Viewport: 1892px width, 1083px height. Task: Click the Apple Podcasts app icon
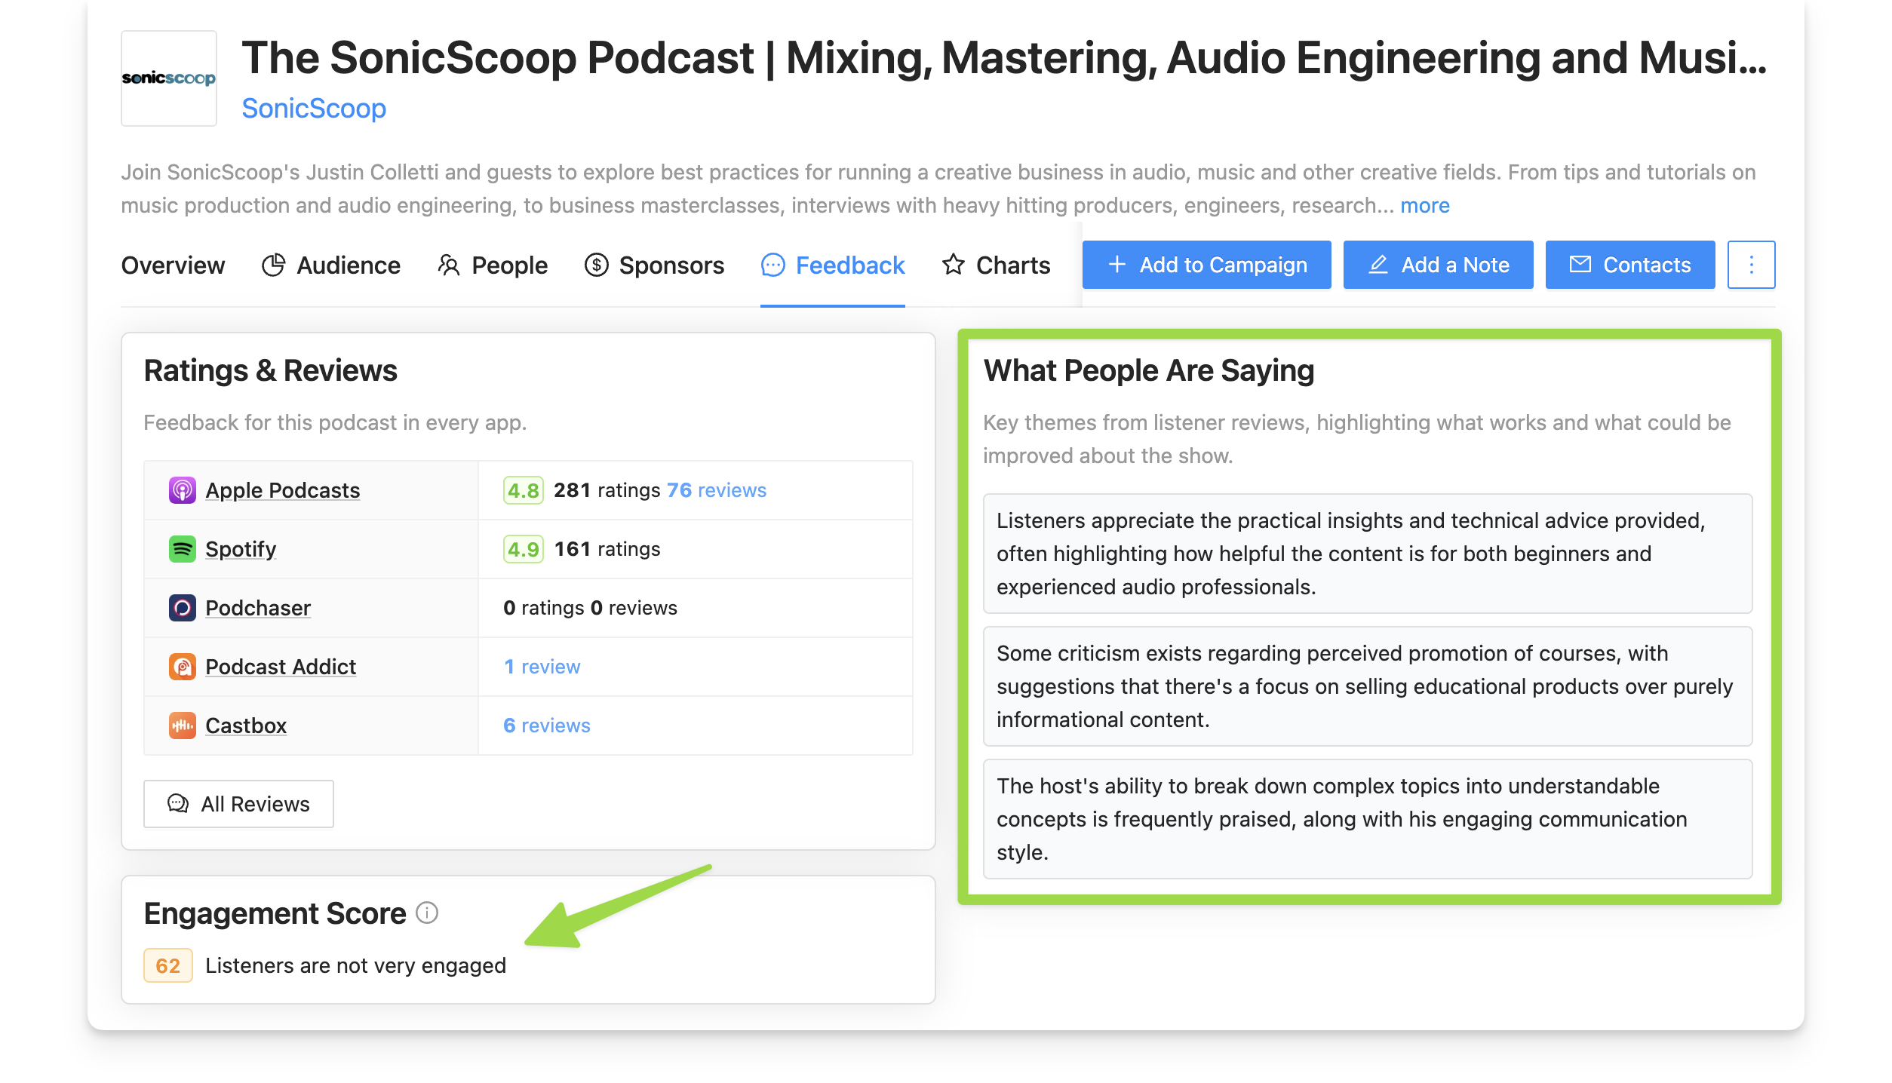tap(182, 489)
